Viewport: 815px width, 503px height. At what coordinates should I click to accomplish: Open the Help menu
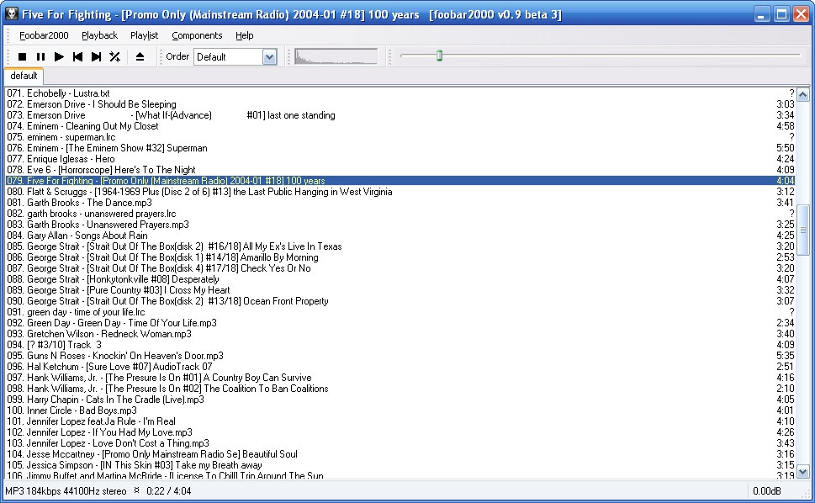pyautogui.click(x=244, y=35)
